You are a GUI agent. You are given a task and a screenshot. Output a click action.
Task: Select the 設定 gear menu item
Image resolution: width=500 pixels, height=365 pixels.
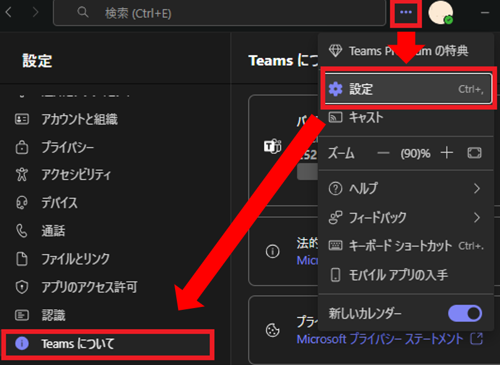(406, 89)
